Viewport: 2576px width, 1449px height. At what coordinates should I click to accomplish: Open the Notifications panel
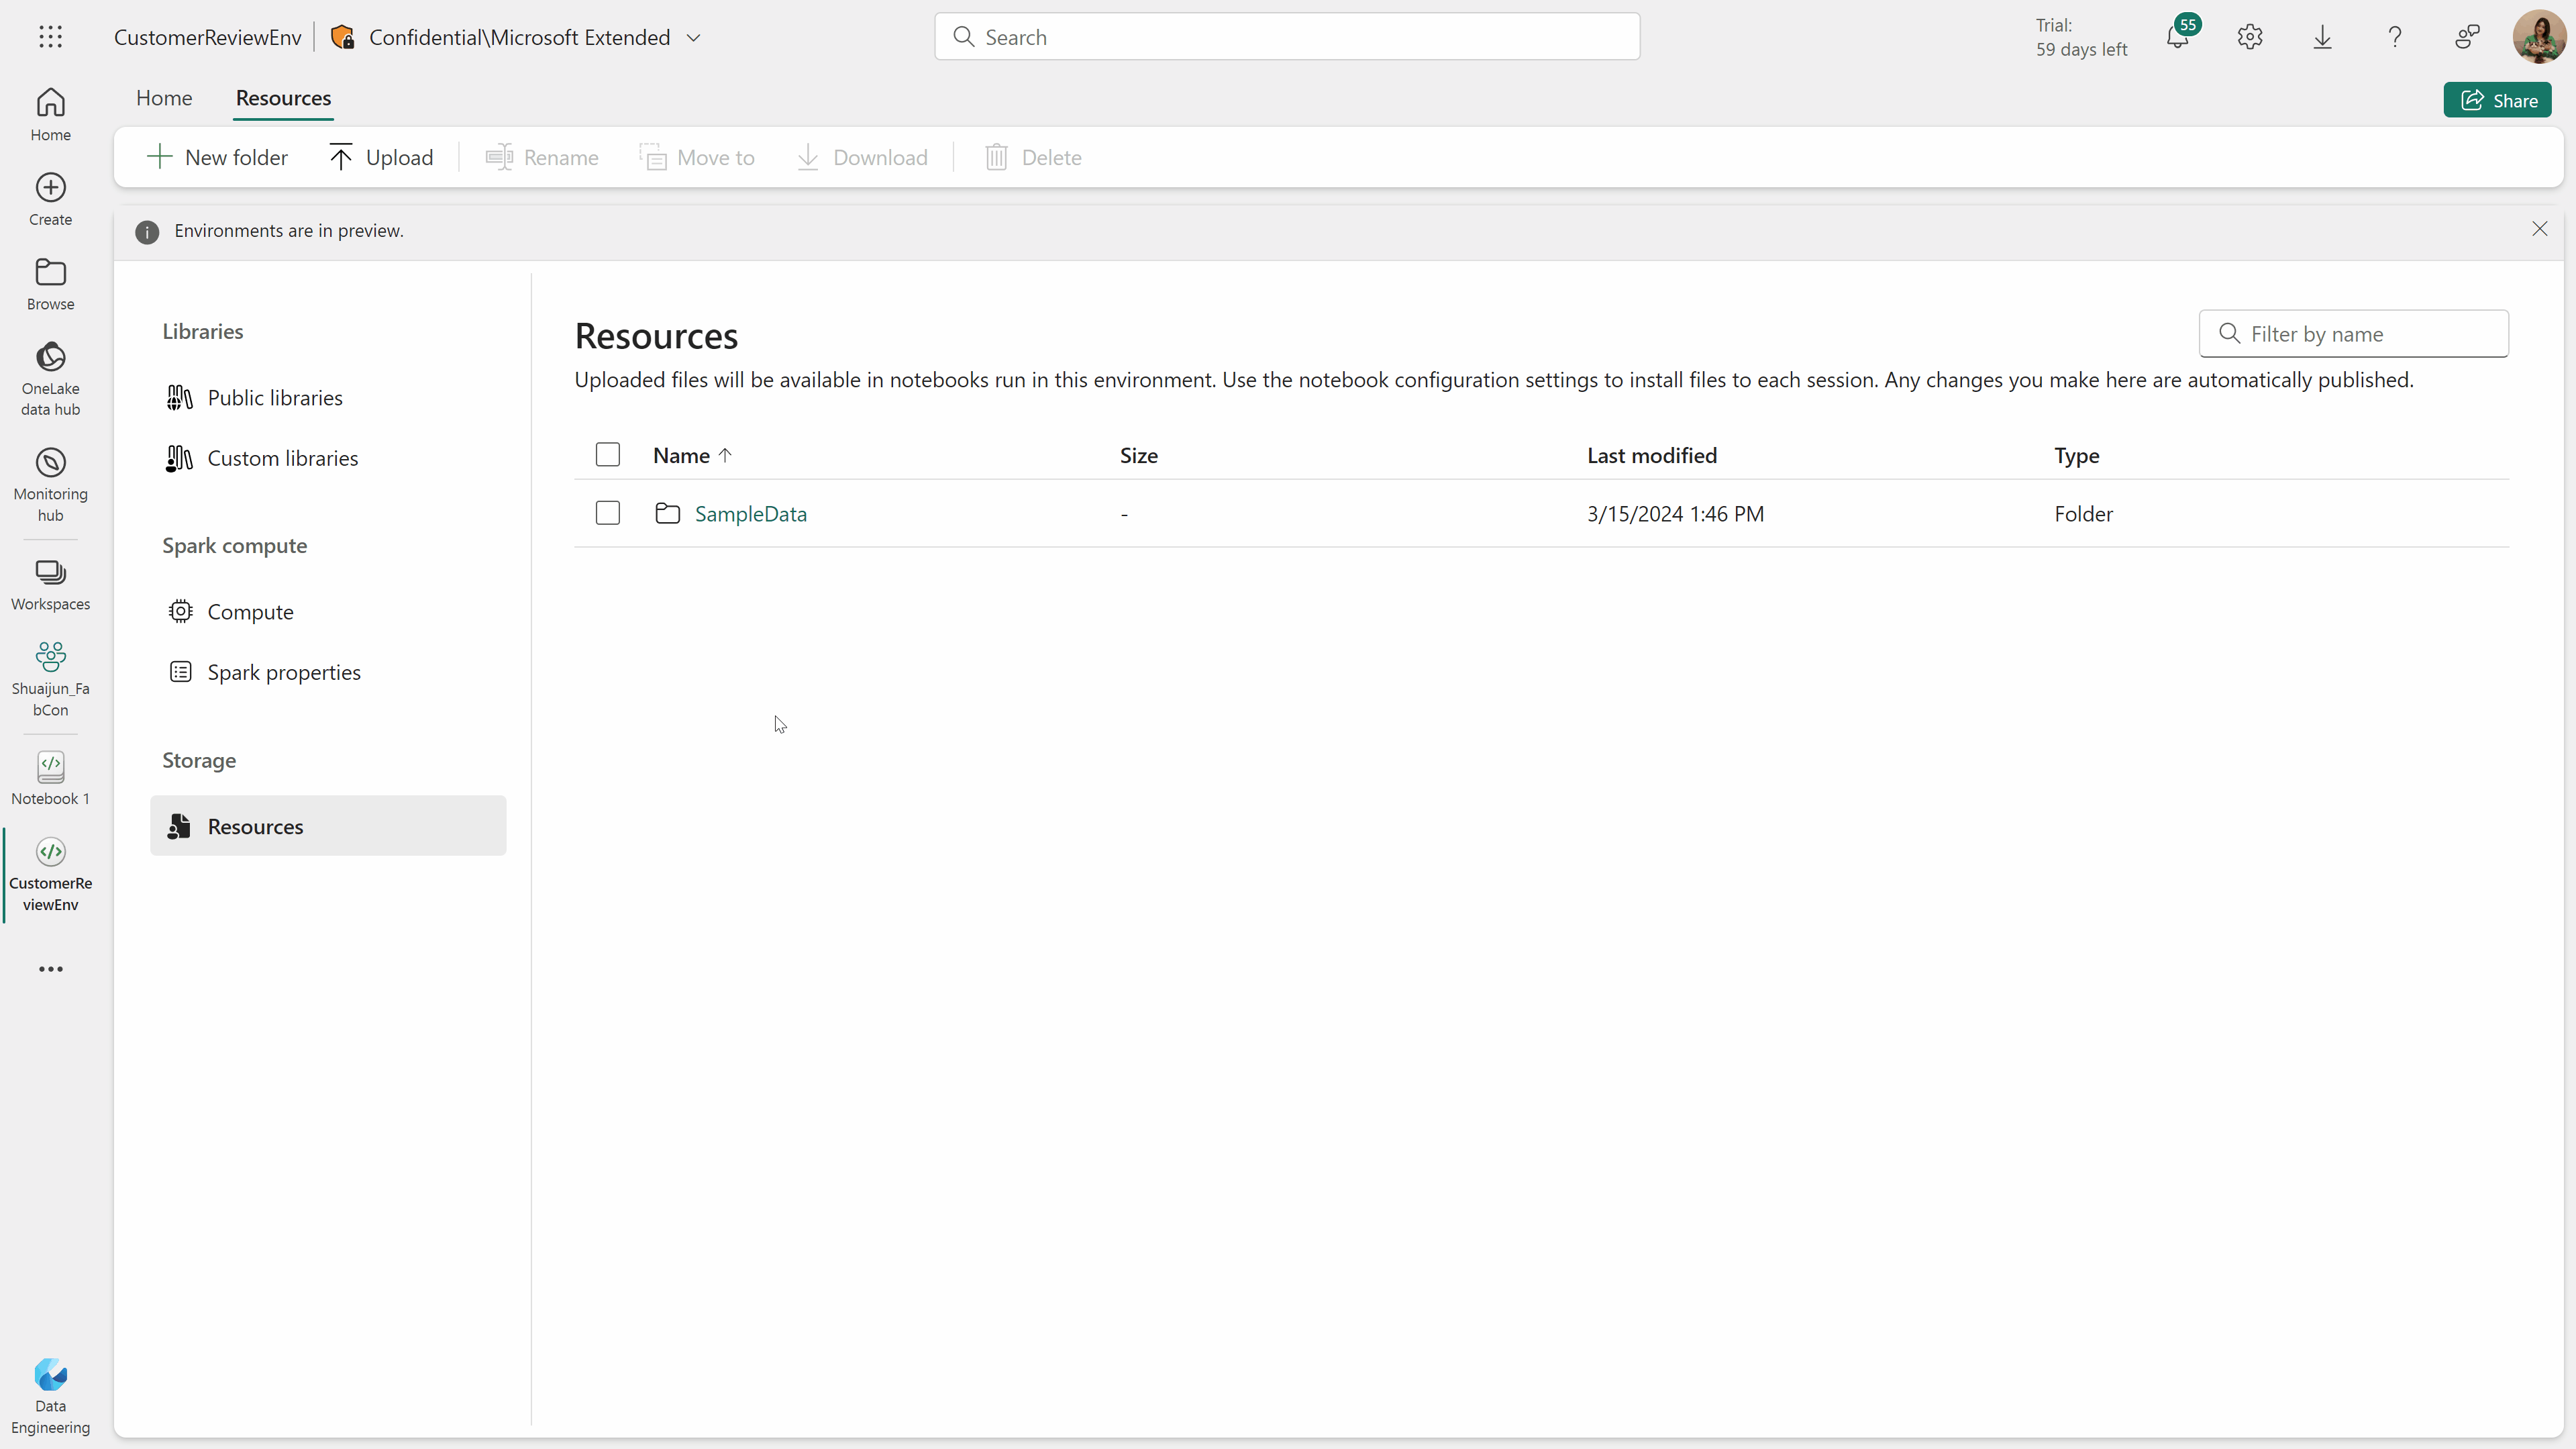2178,36
